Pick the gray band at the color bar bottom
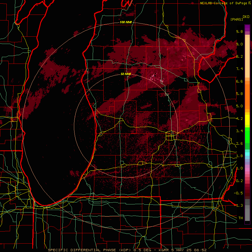 [247, 211]
